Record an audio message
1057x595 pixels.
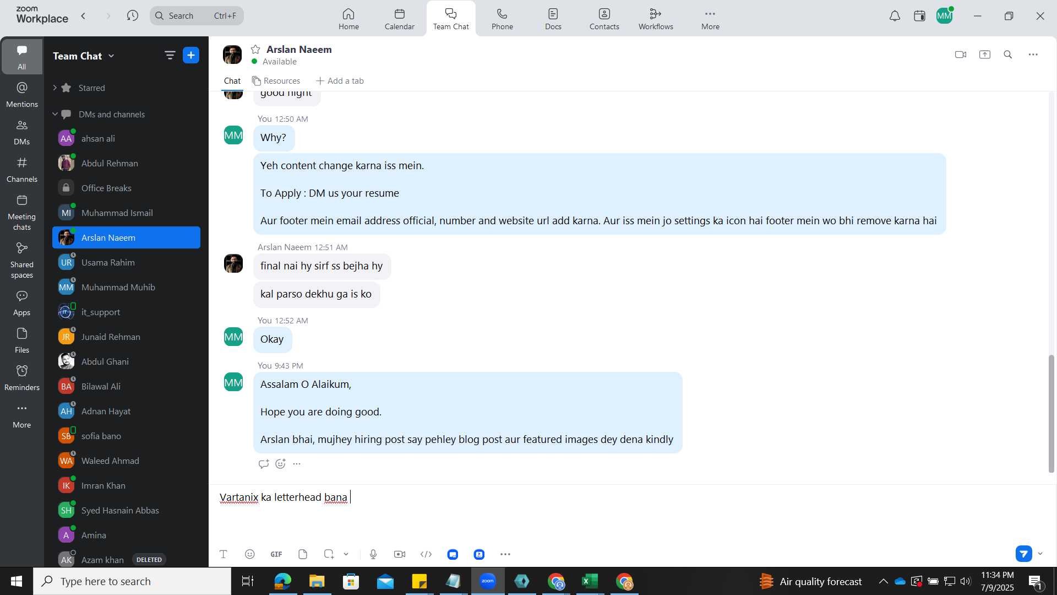(373, 554)
